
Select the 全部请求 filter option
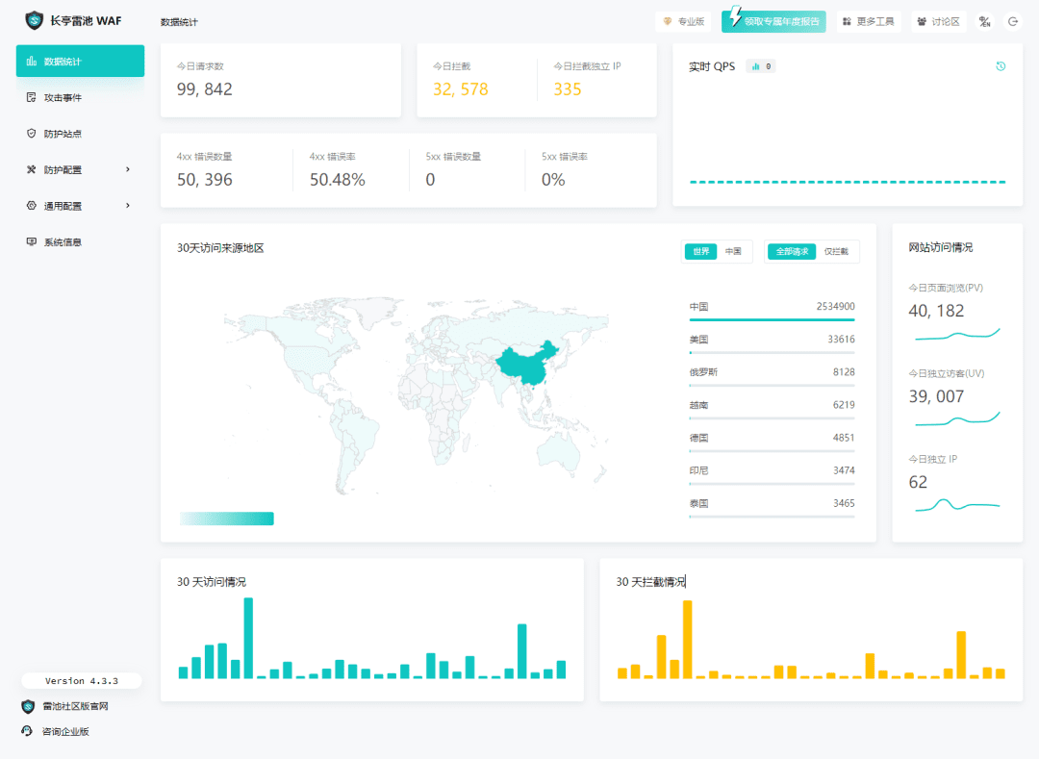(x=792, y=252)
